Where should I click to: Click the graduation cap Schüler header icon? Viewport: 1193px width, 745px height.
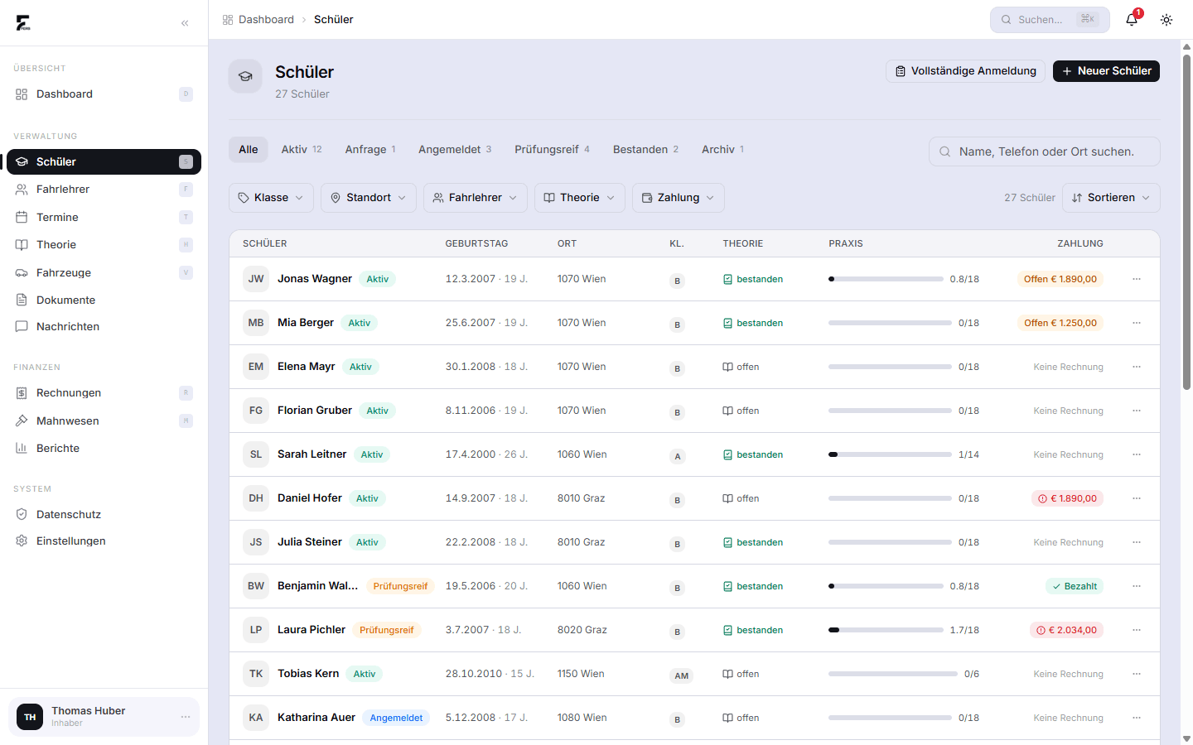click(245, 76)
